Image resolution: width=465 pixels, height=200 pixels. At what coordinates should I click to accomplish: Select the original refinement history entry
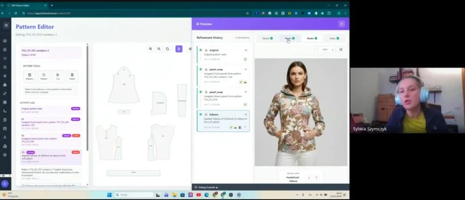[223, 55]
